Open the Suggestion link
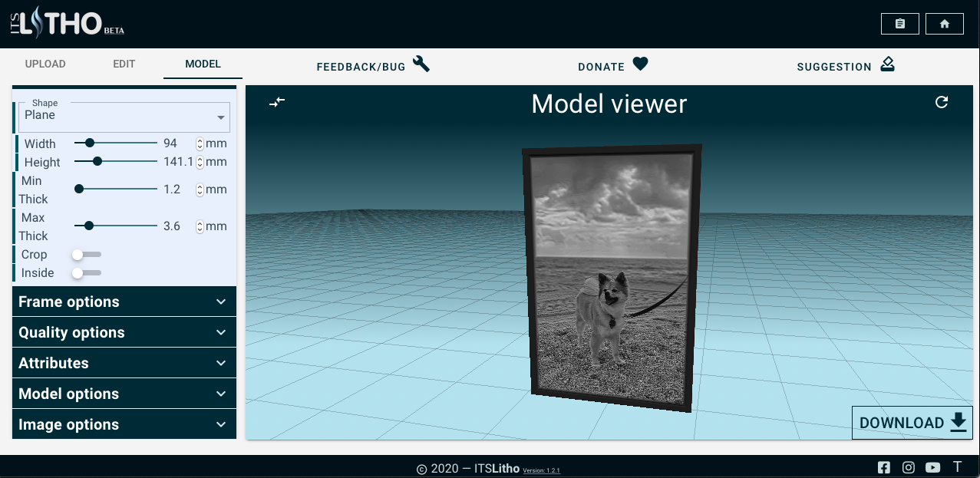 click(846, 64)
